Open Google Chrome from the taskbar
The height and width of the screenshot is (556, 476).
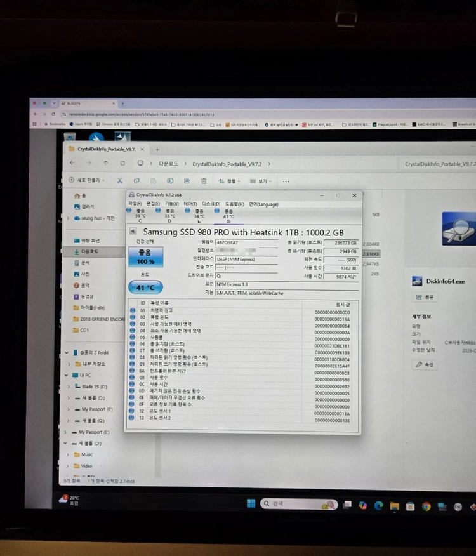click(x=426, y=506)
